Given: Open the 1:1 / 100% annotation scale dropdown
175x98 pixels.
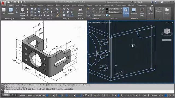Looking at the screenshot, I should 132,95.
